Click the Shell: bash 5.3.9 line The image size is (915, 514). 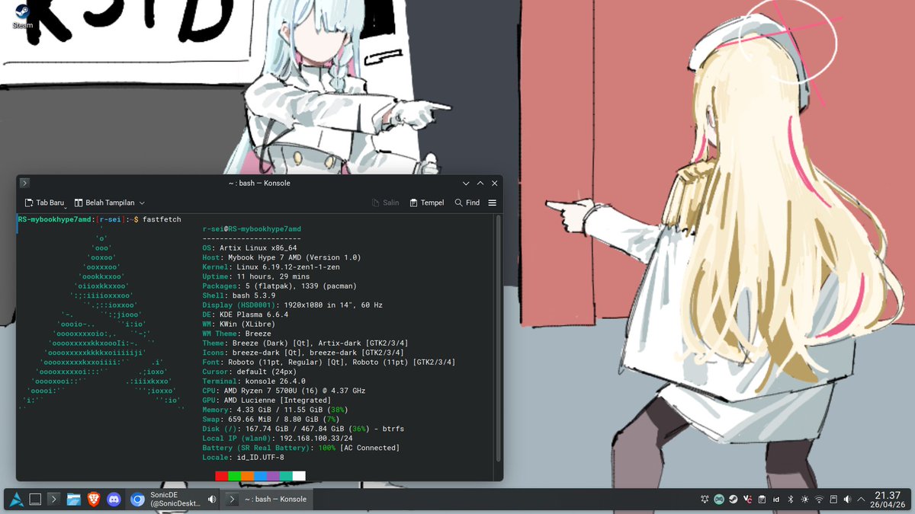tap(239, 295)
